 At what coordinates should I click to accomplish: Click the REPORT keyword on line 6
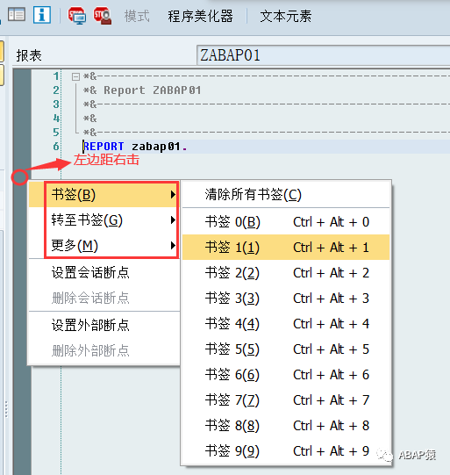pos(104,147)
